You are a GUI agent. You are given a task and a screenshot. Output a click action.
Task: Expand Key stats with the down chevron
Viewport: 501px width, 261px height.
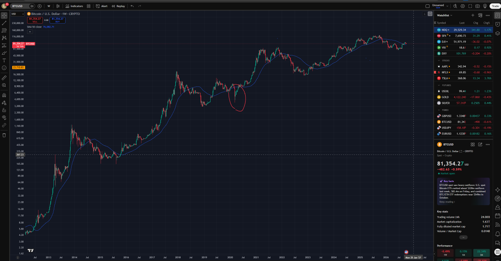coord(463,237)
